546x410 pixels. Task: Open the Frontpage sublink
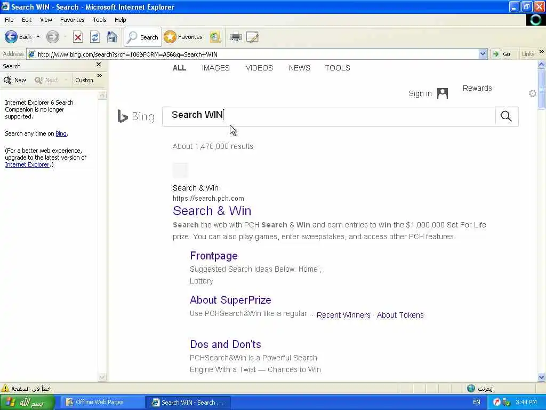[x=214, y=256]
